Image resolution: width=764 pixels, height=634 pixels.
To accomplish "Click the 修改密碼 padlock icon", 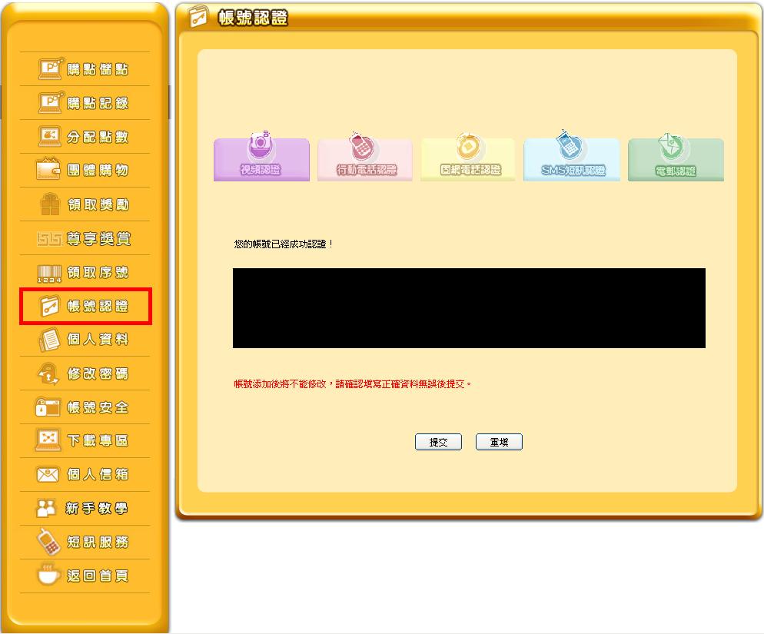I will 48,373.
